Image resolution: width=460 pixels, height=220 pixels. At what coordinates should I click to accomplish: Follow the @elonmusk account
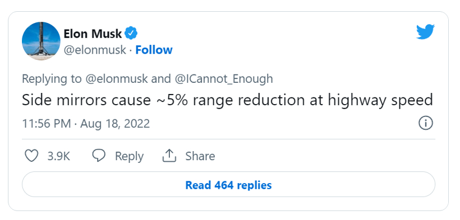click(x=154, y=50)
